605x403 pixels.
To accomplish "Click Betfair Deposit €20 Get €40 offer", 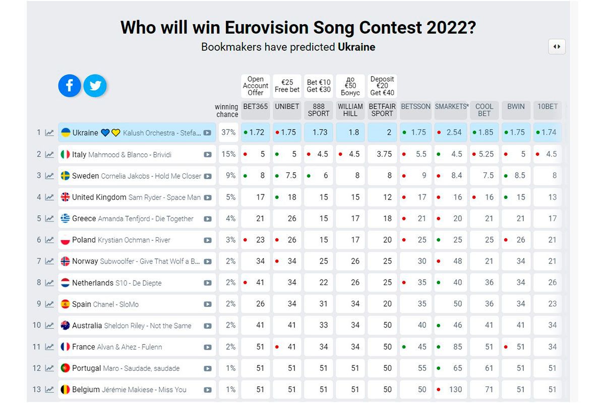I will pyautogui.click(x=382, y=86).
